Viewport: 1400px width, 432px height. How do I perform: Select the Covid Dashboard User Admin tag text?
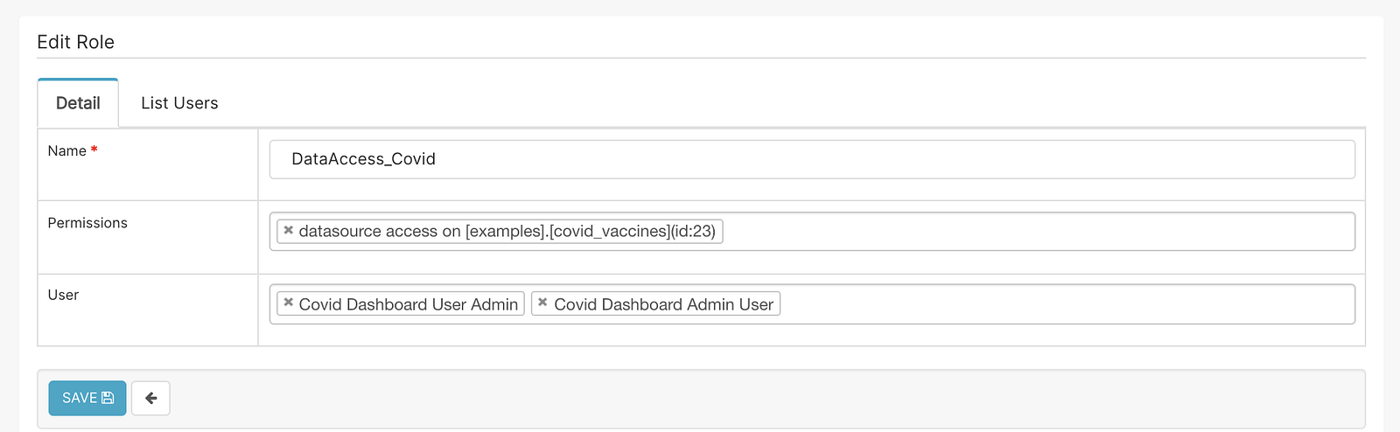408,304
